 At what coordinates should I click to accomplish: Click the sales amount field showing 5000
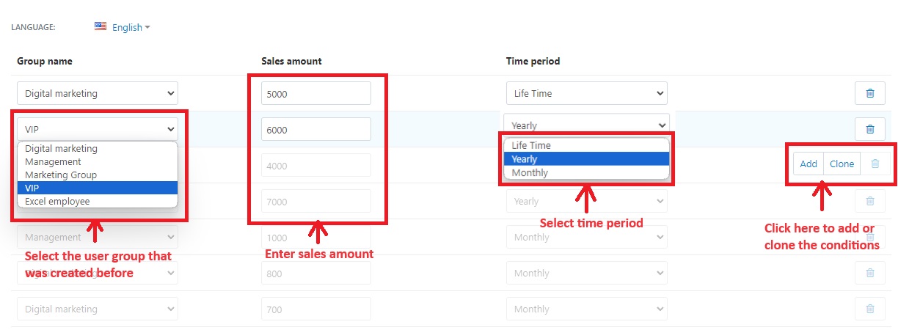pyautogui.click(x=316, y=93)
